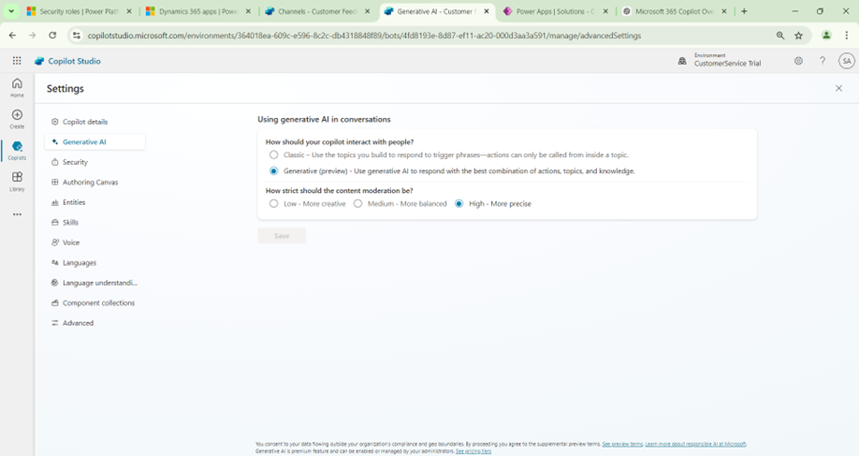Image resolution: width=859 pixels, height=456 pixels.
Task: Open the help question mark icon
Action: click(x=823, y=61)
